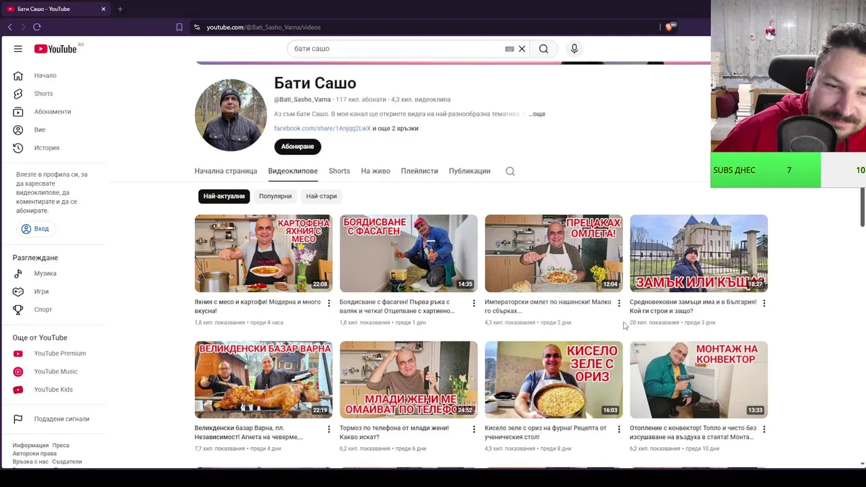
Task: Open the Авторски права footer link
Action: point(35,454)
